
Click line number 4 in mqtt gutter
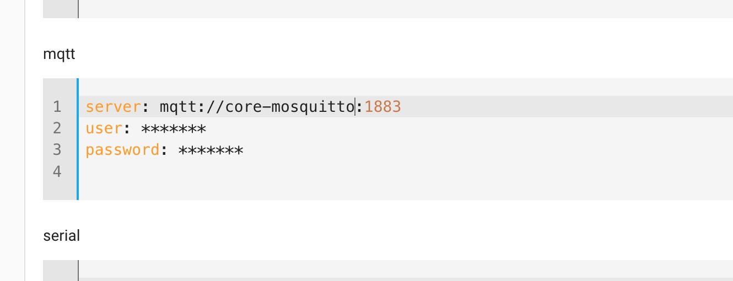[x=57, y=172]
